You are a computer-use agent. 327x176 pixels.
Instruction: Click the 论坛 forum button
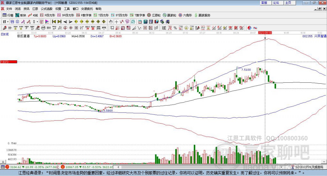[x=278, y=3]
